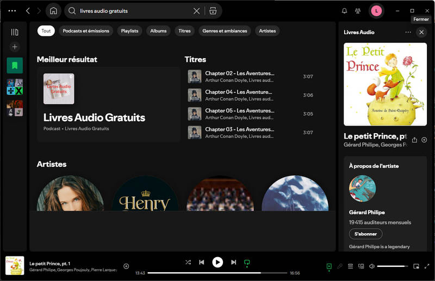Skip to previous track
Image resolution: width=435 pixels, height=281 pixels.
point(202,262)
